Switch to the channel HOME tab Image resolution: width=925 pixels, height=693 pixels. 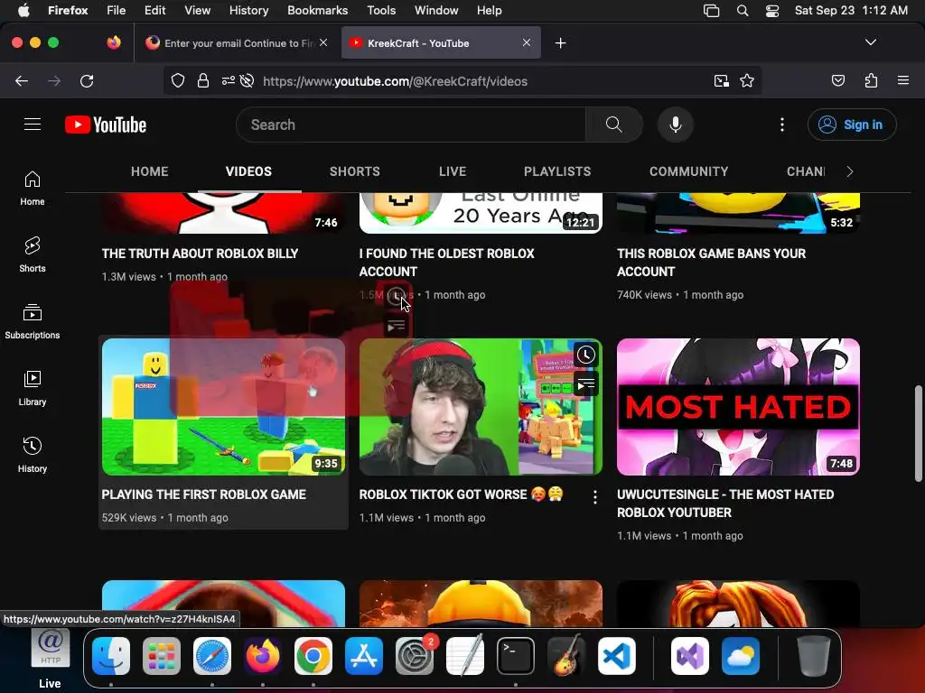(x=150, y=171)
